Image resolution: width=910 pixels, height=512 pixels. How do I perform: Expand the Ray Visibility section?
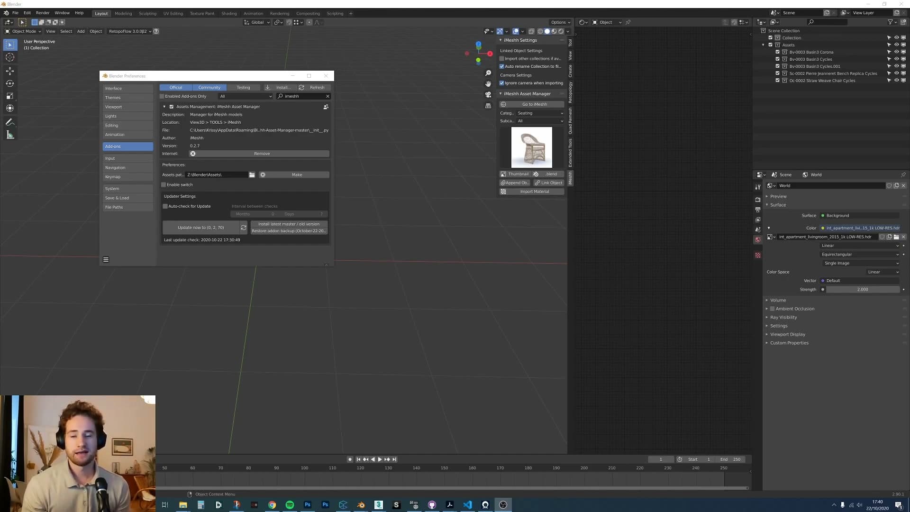point(783,317)
